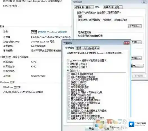Screen dimensions: 148x131
Task: Enable 启用桌面组合 checkbox
Action: click(x=69, y=90)
